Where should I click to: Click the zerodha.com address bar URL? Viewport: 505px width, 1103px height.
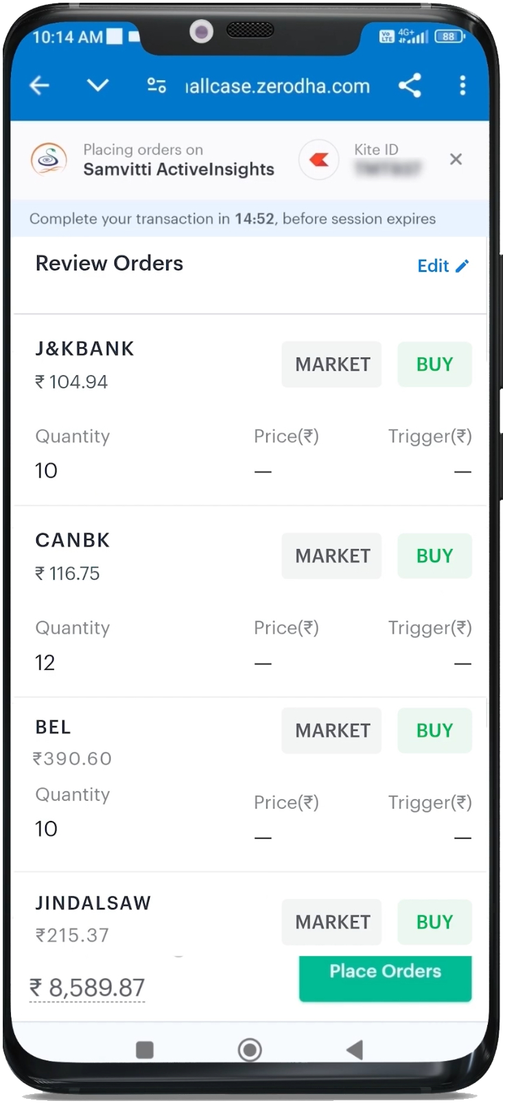(x=278, y=86)
